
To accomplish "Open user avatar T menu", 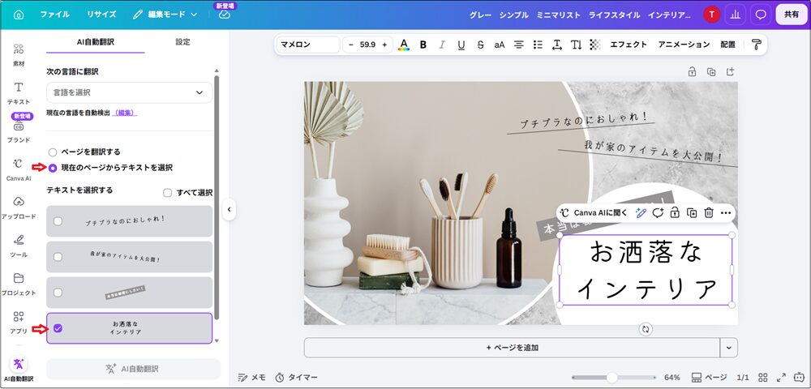I will (x=712, y=15).
